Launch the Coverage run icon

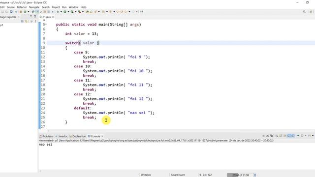tap(72, 12)
